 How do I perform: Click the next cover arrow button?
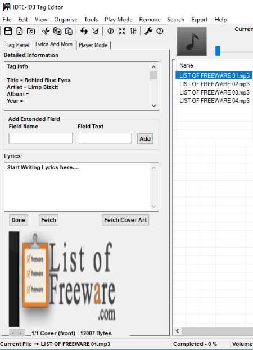pyautogui.click(x=21, y=333)
